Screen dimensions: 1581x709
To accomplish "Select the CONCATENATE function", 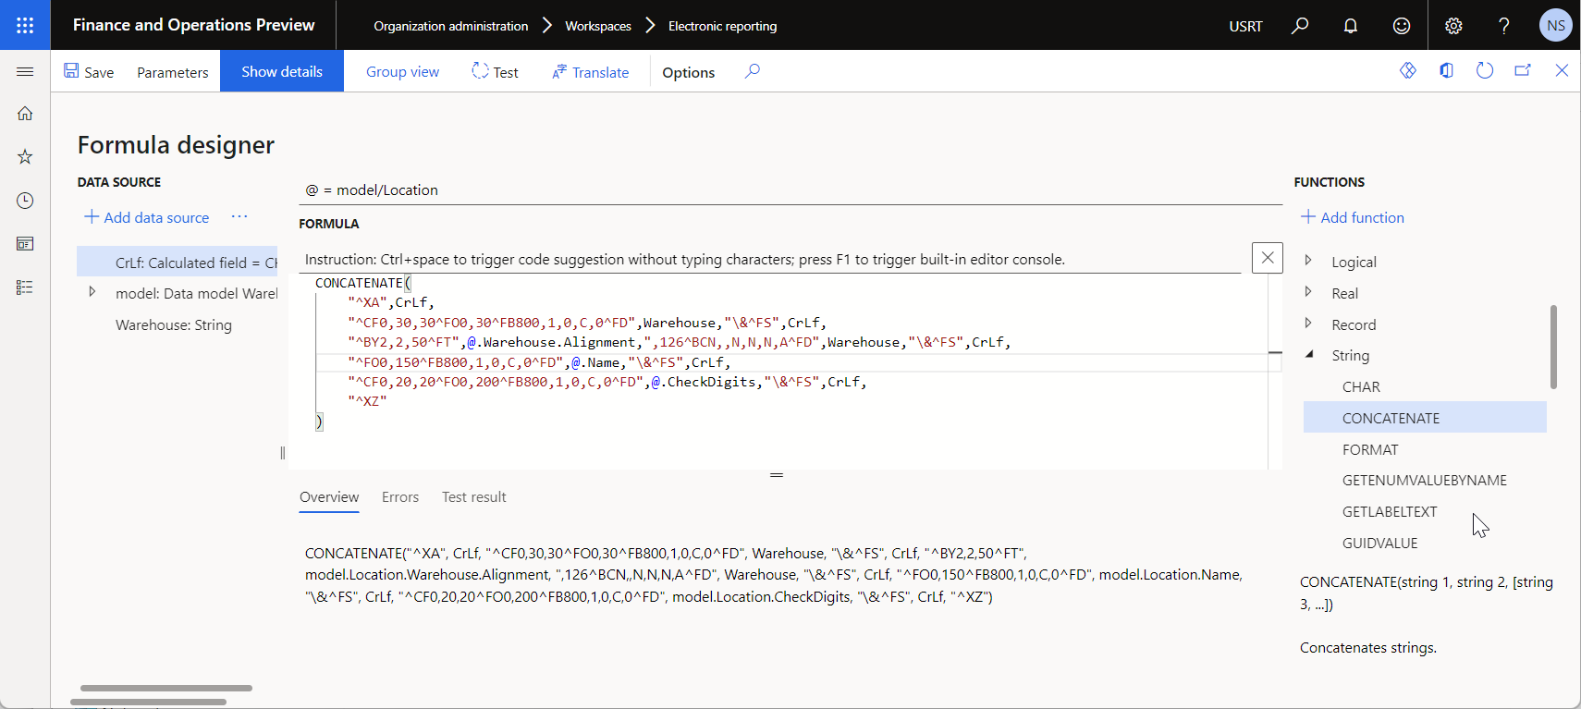I will 1425,418.
